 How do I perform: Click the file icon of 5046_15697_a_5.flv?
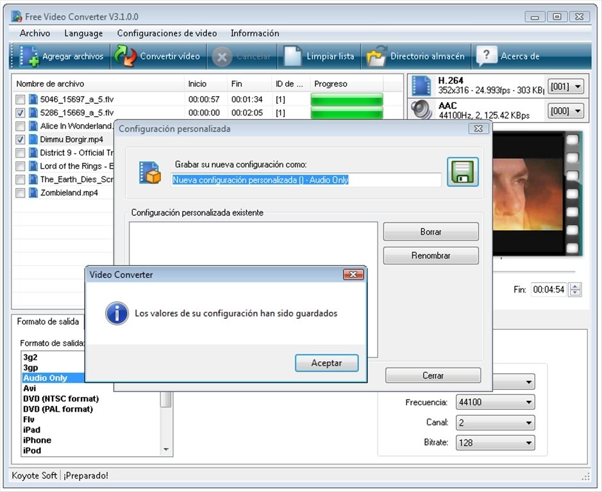(x=33, y=99)
